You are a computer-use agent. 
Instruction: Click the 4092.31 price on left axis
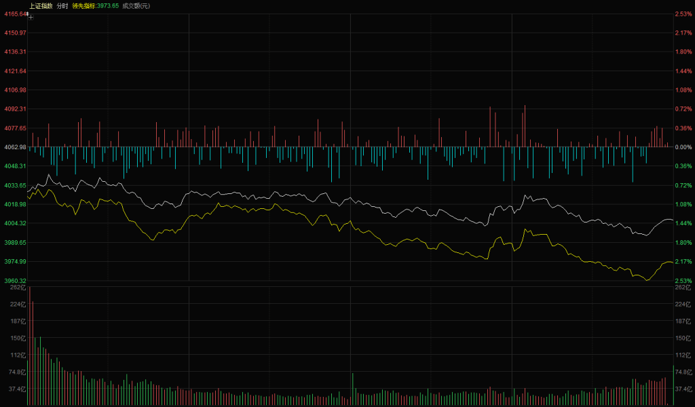(14, 109)
